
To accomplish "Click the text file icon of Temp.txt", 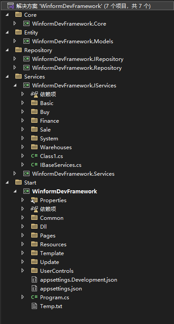I will (x=34, y=306).
